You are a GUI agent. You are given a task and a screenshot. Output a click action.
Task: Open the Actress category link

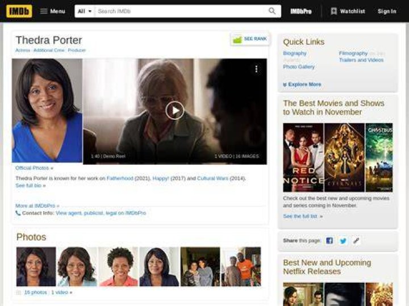[23, 50]
